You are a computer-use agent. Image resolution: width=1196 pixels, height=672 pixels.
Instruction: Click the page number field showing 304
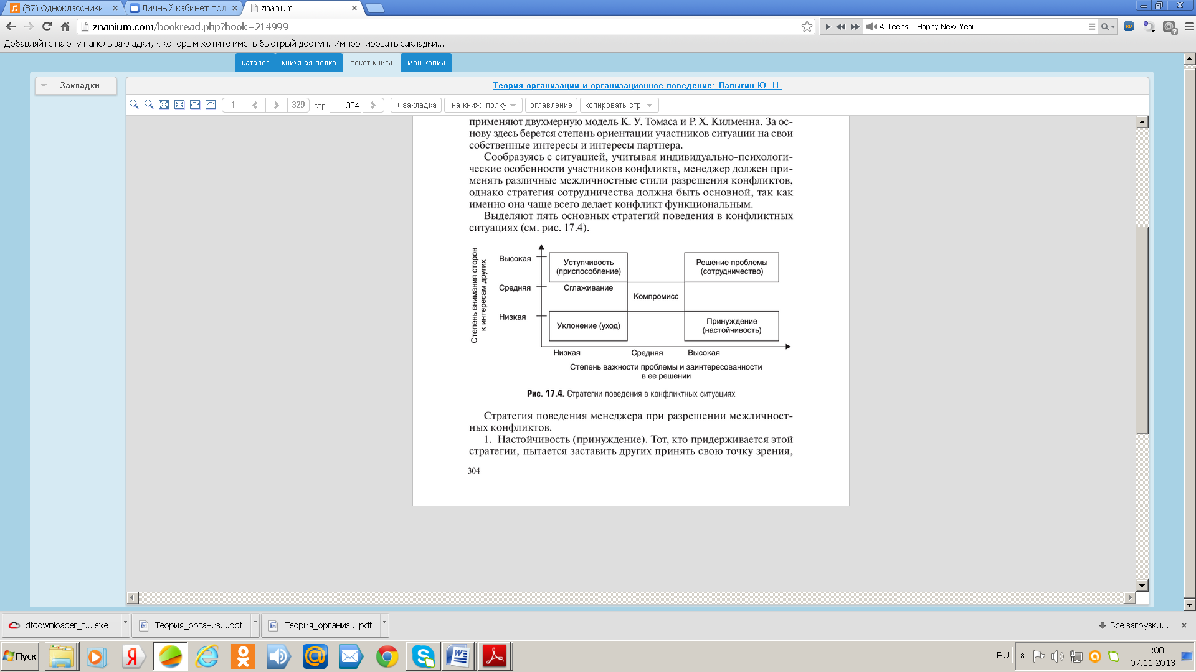click(x=346, y=105)
